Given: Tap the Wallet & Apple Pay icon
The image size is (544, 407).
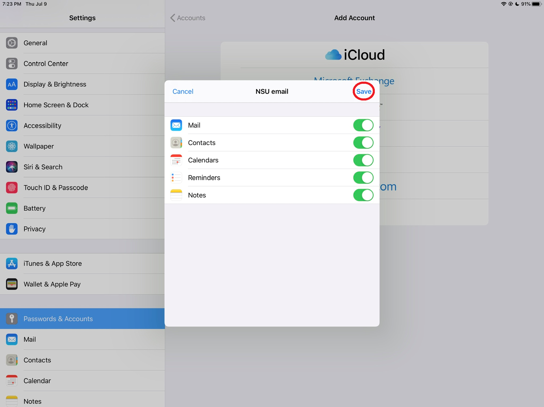Looking at the screenshot, I should click(x=12, y=284).
